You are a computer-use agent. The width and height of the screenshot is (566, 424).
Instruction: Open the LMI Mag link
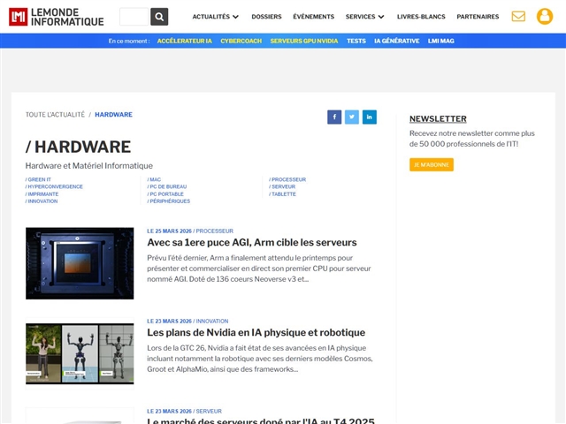click(440, 42)
